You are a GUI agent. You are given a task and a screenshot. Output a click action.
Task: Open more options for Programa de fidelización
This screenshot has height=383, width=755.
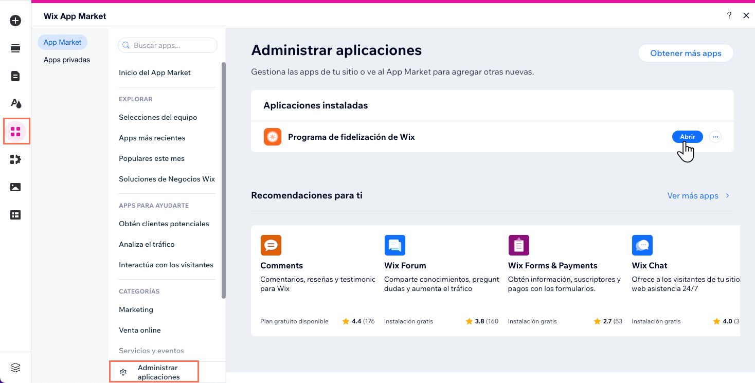coord(715,137)
